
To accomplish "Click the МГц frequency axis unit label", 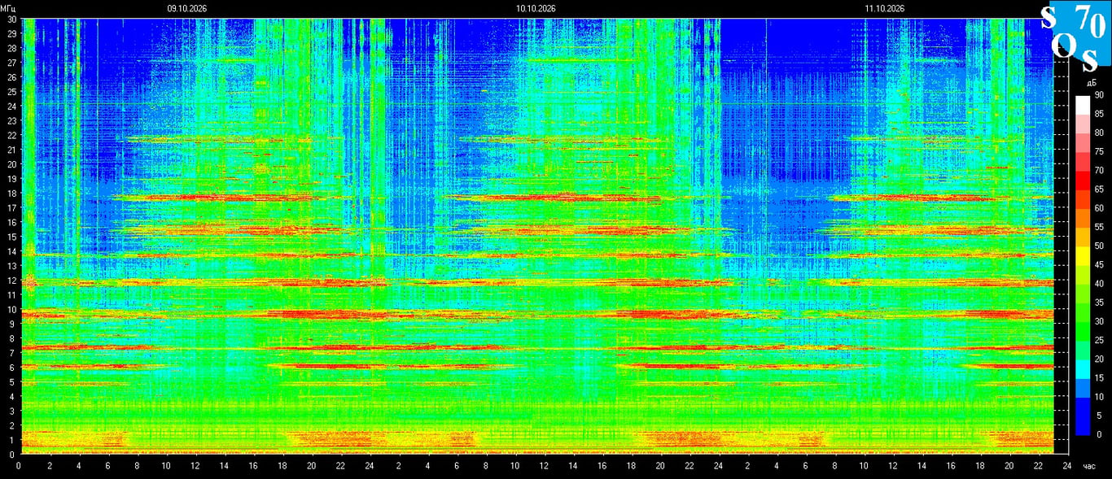I will coord(8,8).
